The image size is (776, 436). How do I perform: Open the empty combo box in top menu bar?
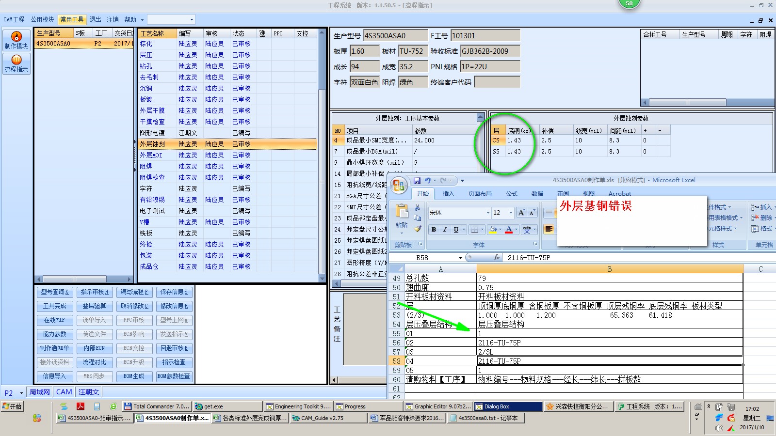[171, 19]
